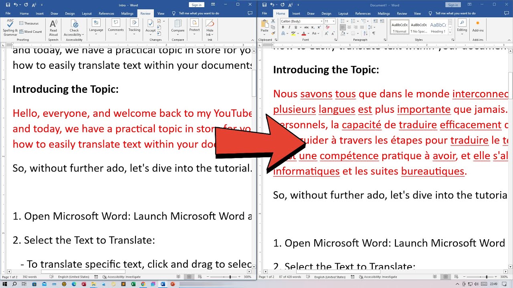Open Comments pane icon in Document1 title area
This screenshot has width=513, height=288.
tap(506, 13)
